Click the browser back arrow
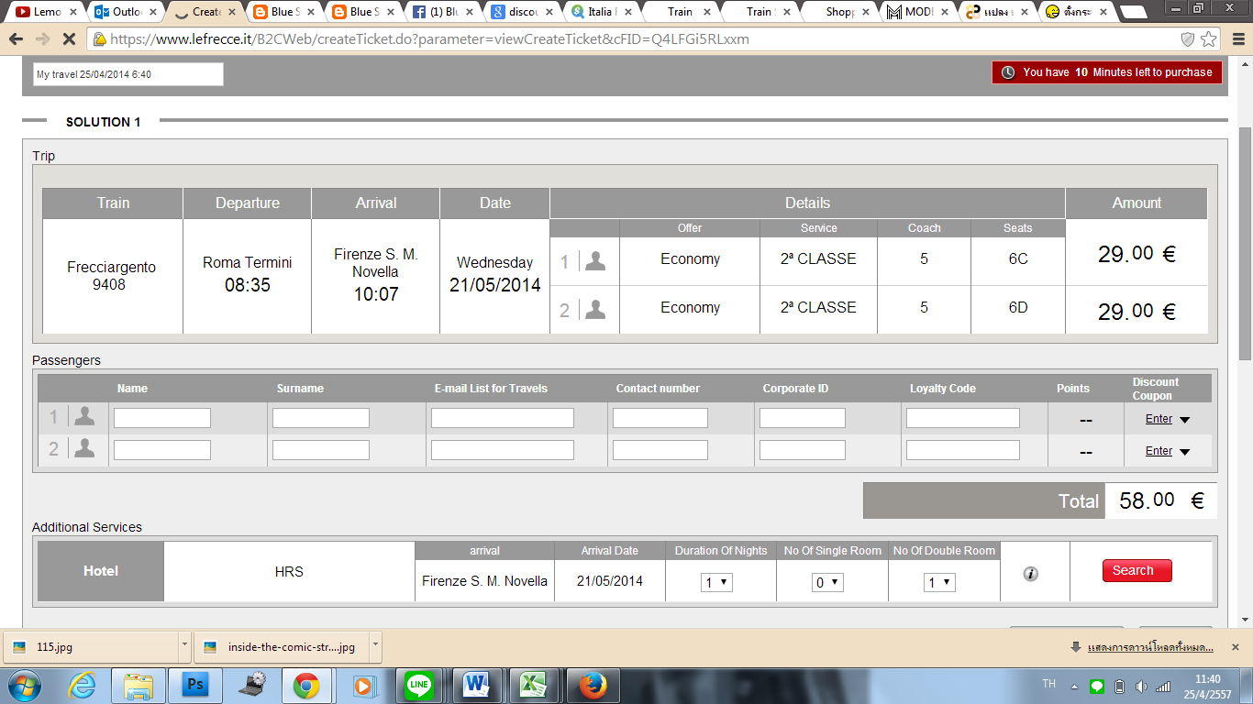Screen dimensions: 1253x704 tap(16, 39)
